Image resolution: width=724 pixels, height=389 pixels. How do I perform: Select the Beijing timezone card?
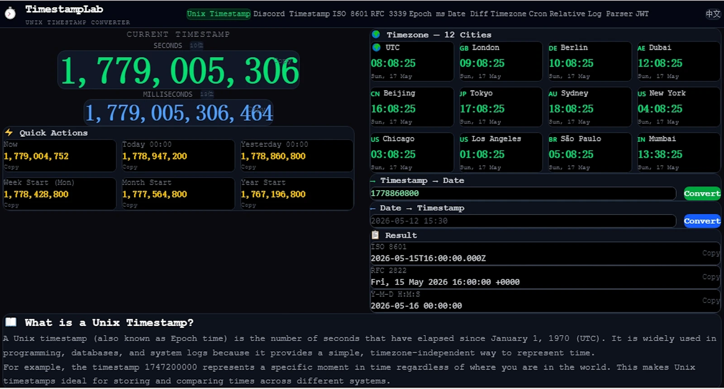pos(412,107)
